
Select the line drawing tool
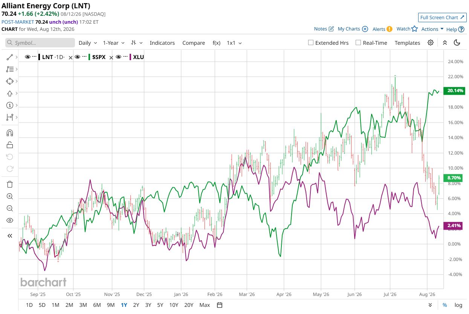[10, 57]
